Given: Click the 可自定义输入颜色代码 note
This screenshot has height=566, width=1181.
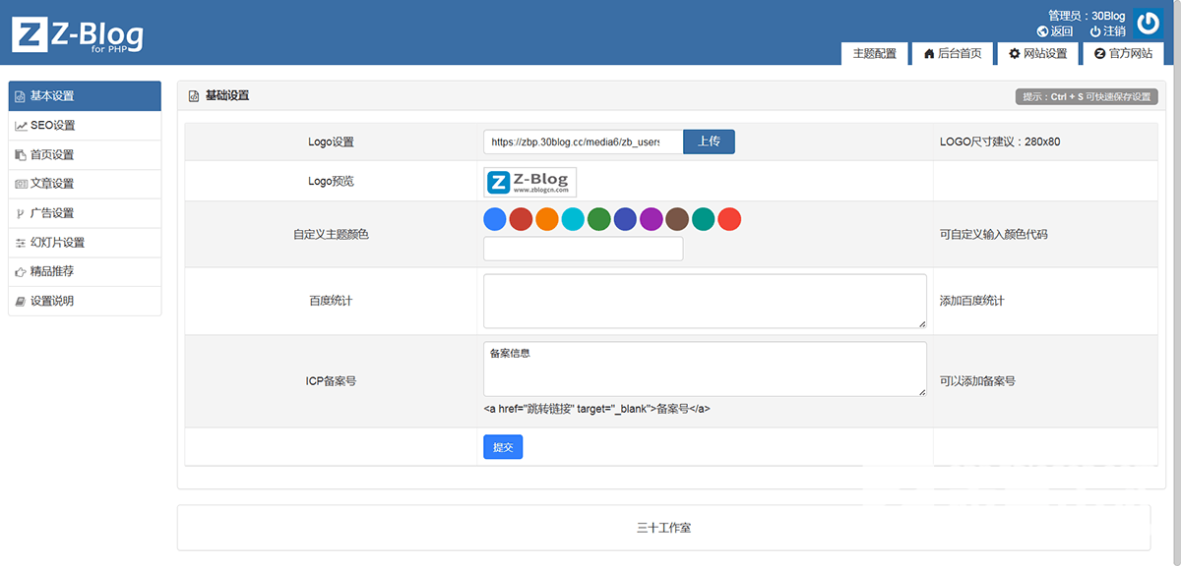Looking at the screenshot, I should coord(994,235).
